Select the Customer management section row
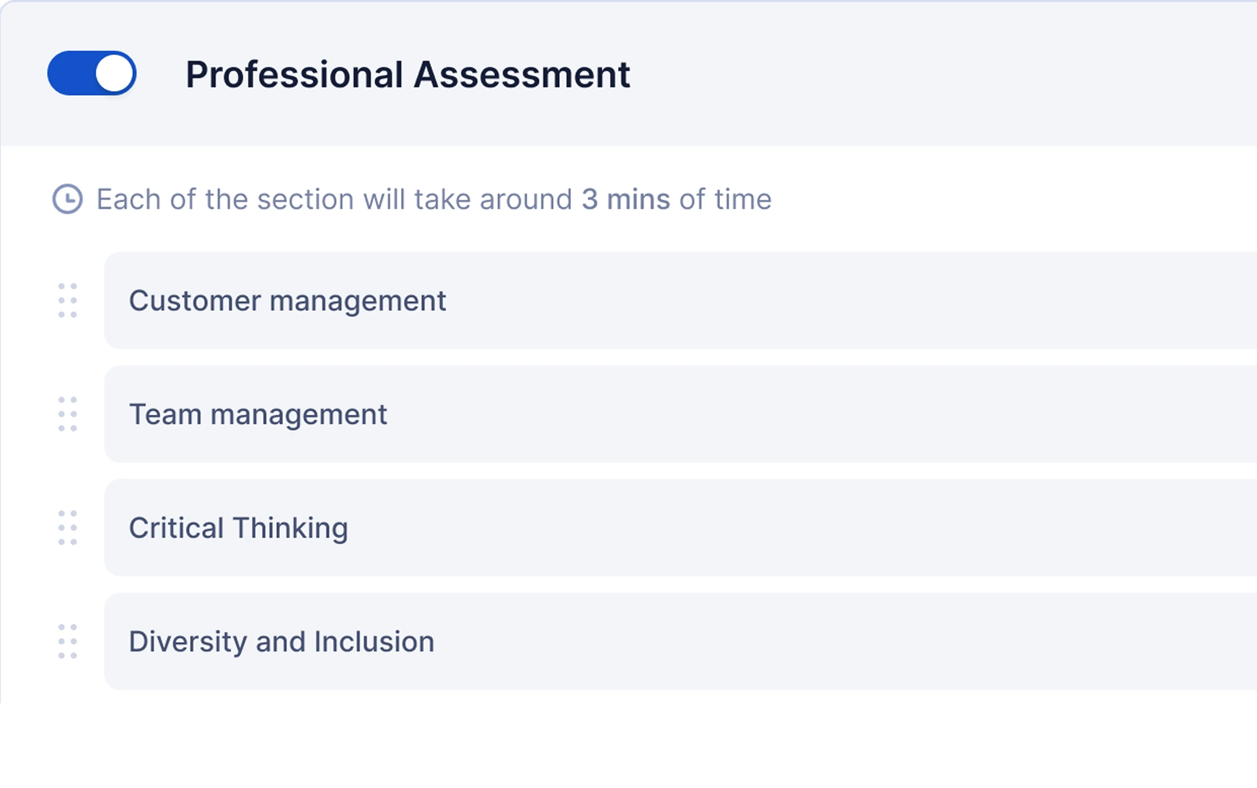1257x788 pixels. coord(680,300)
